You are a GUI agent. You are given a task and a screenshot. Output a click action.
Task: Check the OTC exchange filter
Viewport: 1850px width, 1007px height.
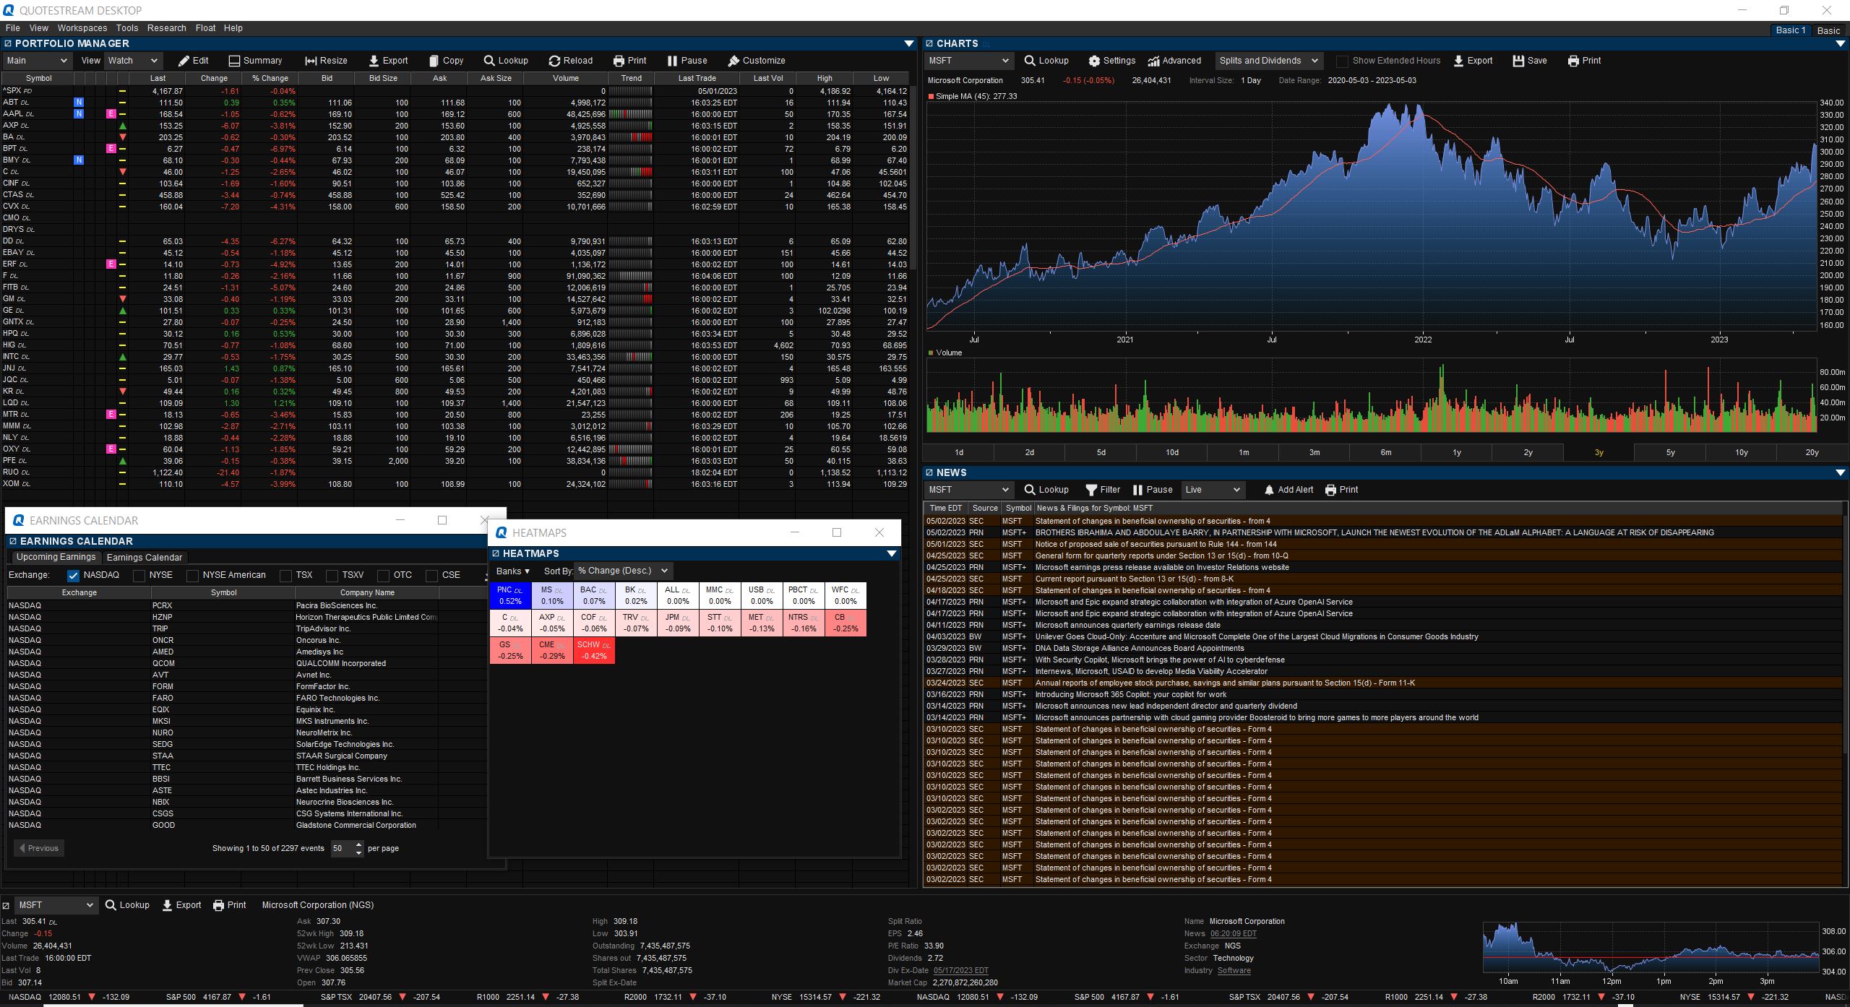pos(383,576)
